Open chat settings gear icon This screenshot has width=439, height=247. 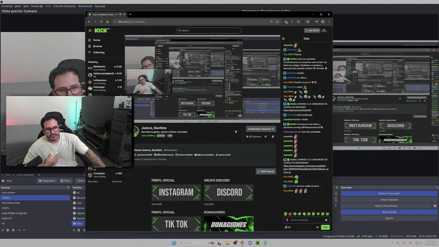pos(317,227)
